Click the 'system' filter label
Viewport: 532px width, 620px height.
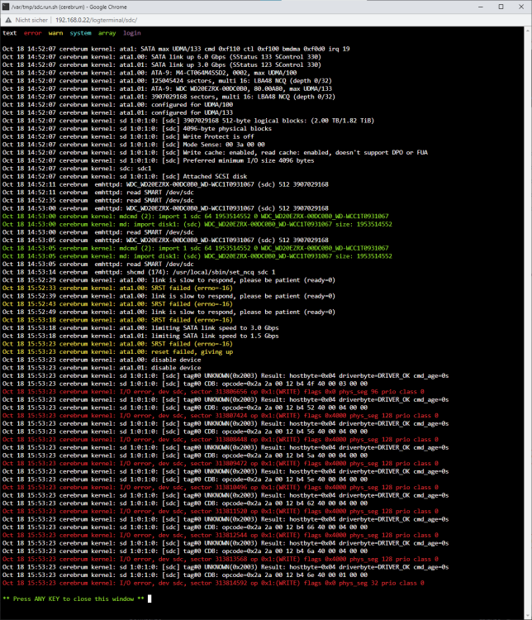click(x=81, y=33)
